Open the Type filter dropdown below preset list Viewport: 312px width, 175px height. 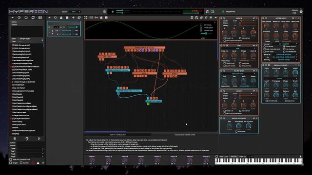tap(30, 148)
